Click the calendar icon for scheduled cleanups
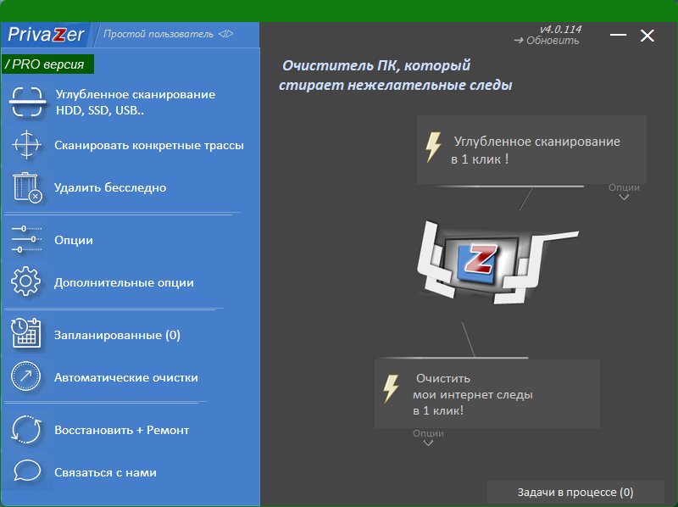Image resolution: width=678 pixels, height=507 pixels. click(26, 335)
